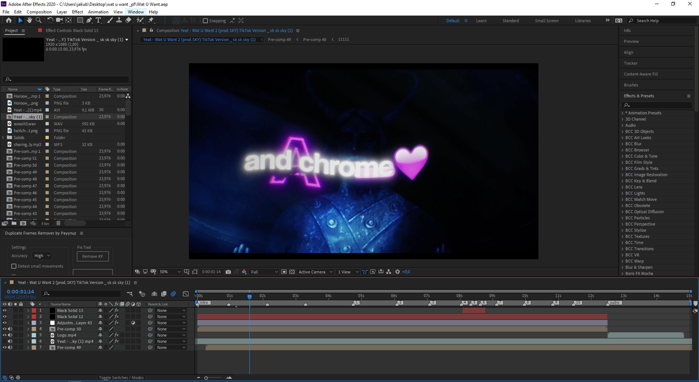Open the 50% magnification dropdown
The width and height of the screenshot is (699, 382).
(170, 272)
